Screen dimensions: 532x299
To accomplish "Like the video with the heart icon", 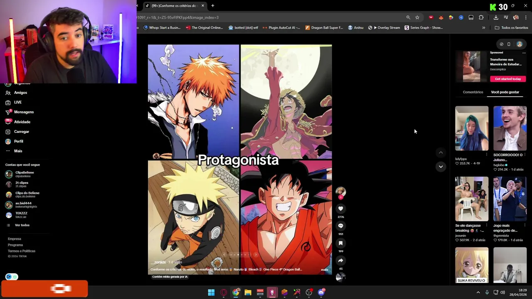I will [x=340, y=208].
